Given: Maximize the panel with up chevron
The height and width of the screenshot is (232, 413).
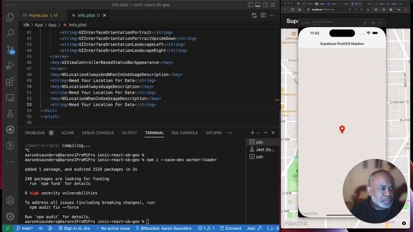Looking at the screenshot, I should pos(266,133).
